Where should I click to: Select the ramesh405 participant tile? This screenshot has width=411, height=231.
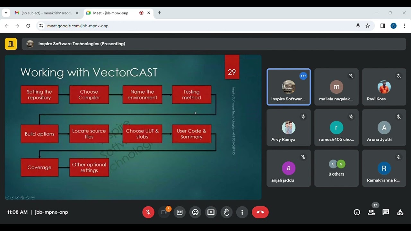pyautogui.click(x=336, y=128)
